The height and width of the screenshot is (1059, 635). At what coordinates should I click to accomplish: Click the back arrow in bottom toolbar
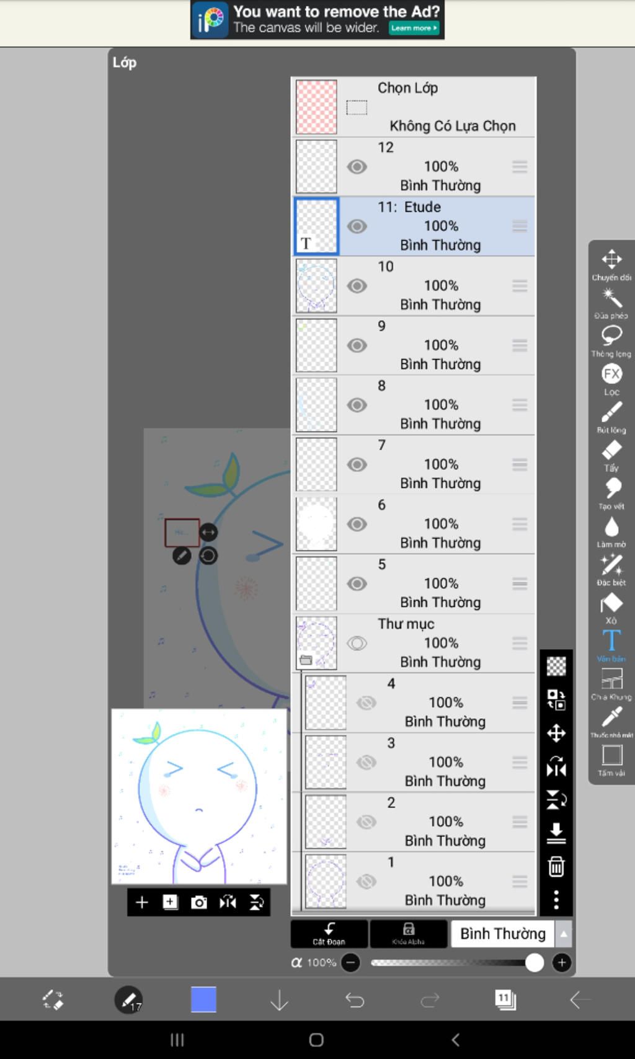(580, 999)
